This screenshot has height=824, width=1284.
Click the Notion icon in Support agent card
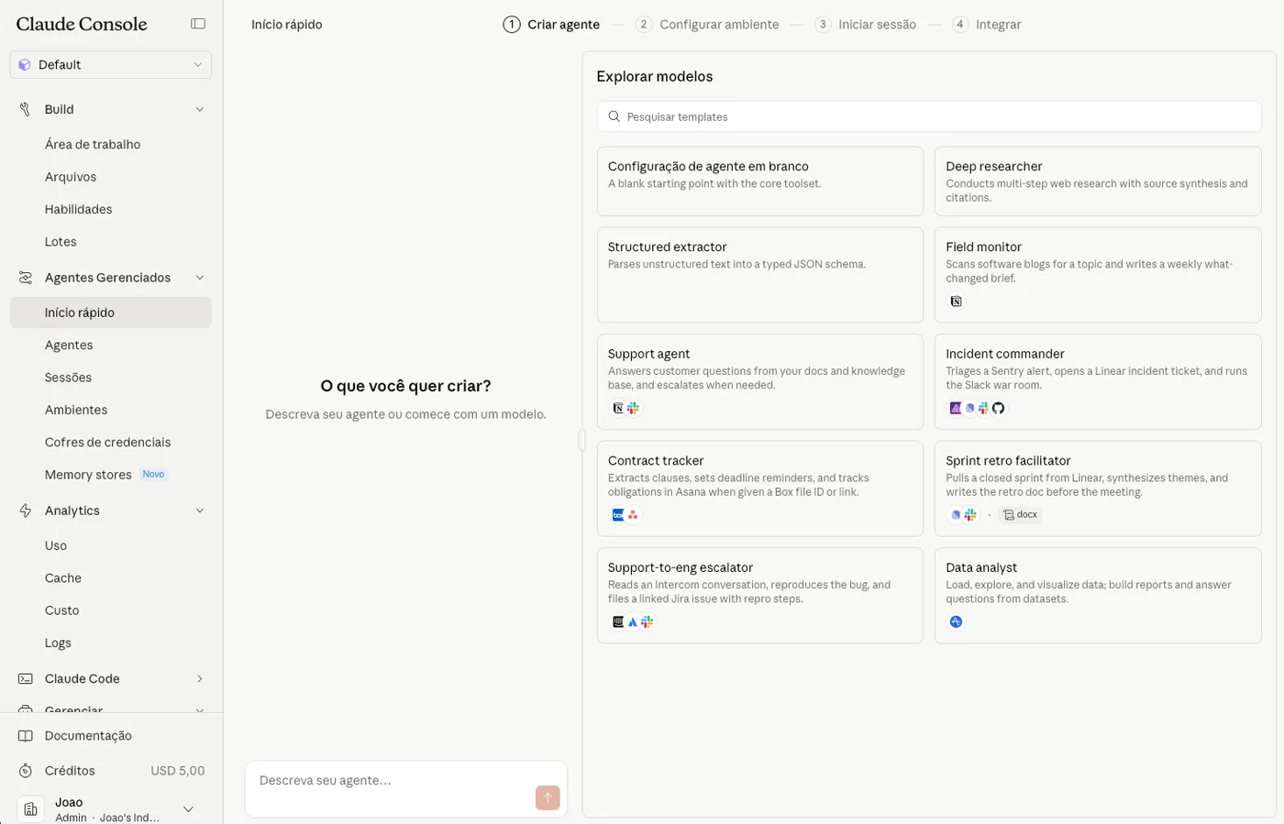point(618,409)
